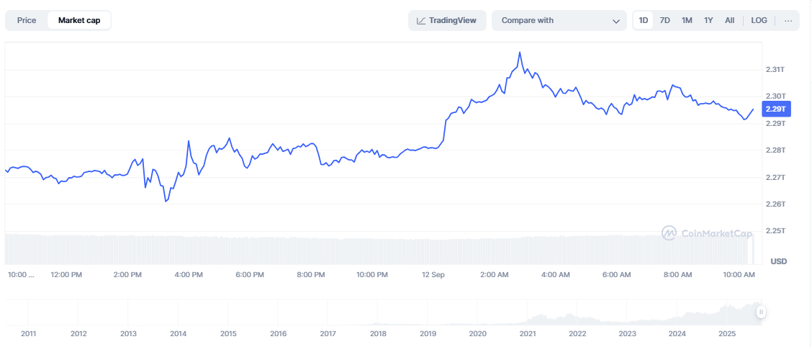The height and width of the screenshot is (347, 812).
Task: Select the 1D time range
Action: pyautogui.click(x=643, y=21)
